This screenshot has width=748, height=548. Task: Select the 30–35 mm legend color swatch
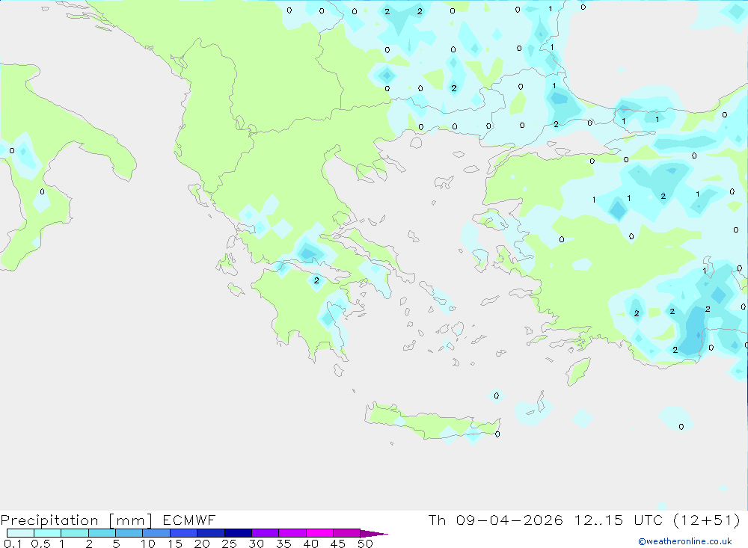pyautogui.click(x=266, y=533)
